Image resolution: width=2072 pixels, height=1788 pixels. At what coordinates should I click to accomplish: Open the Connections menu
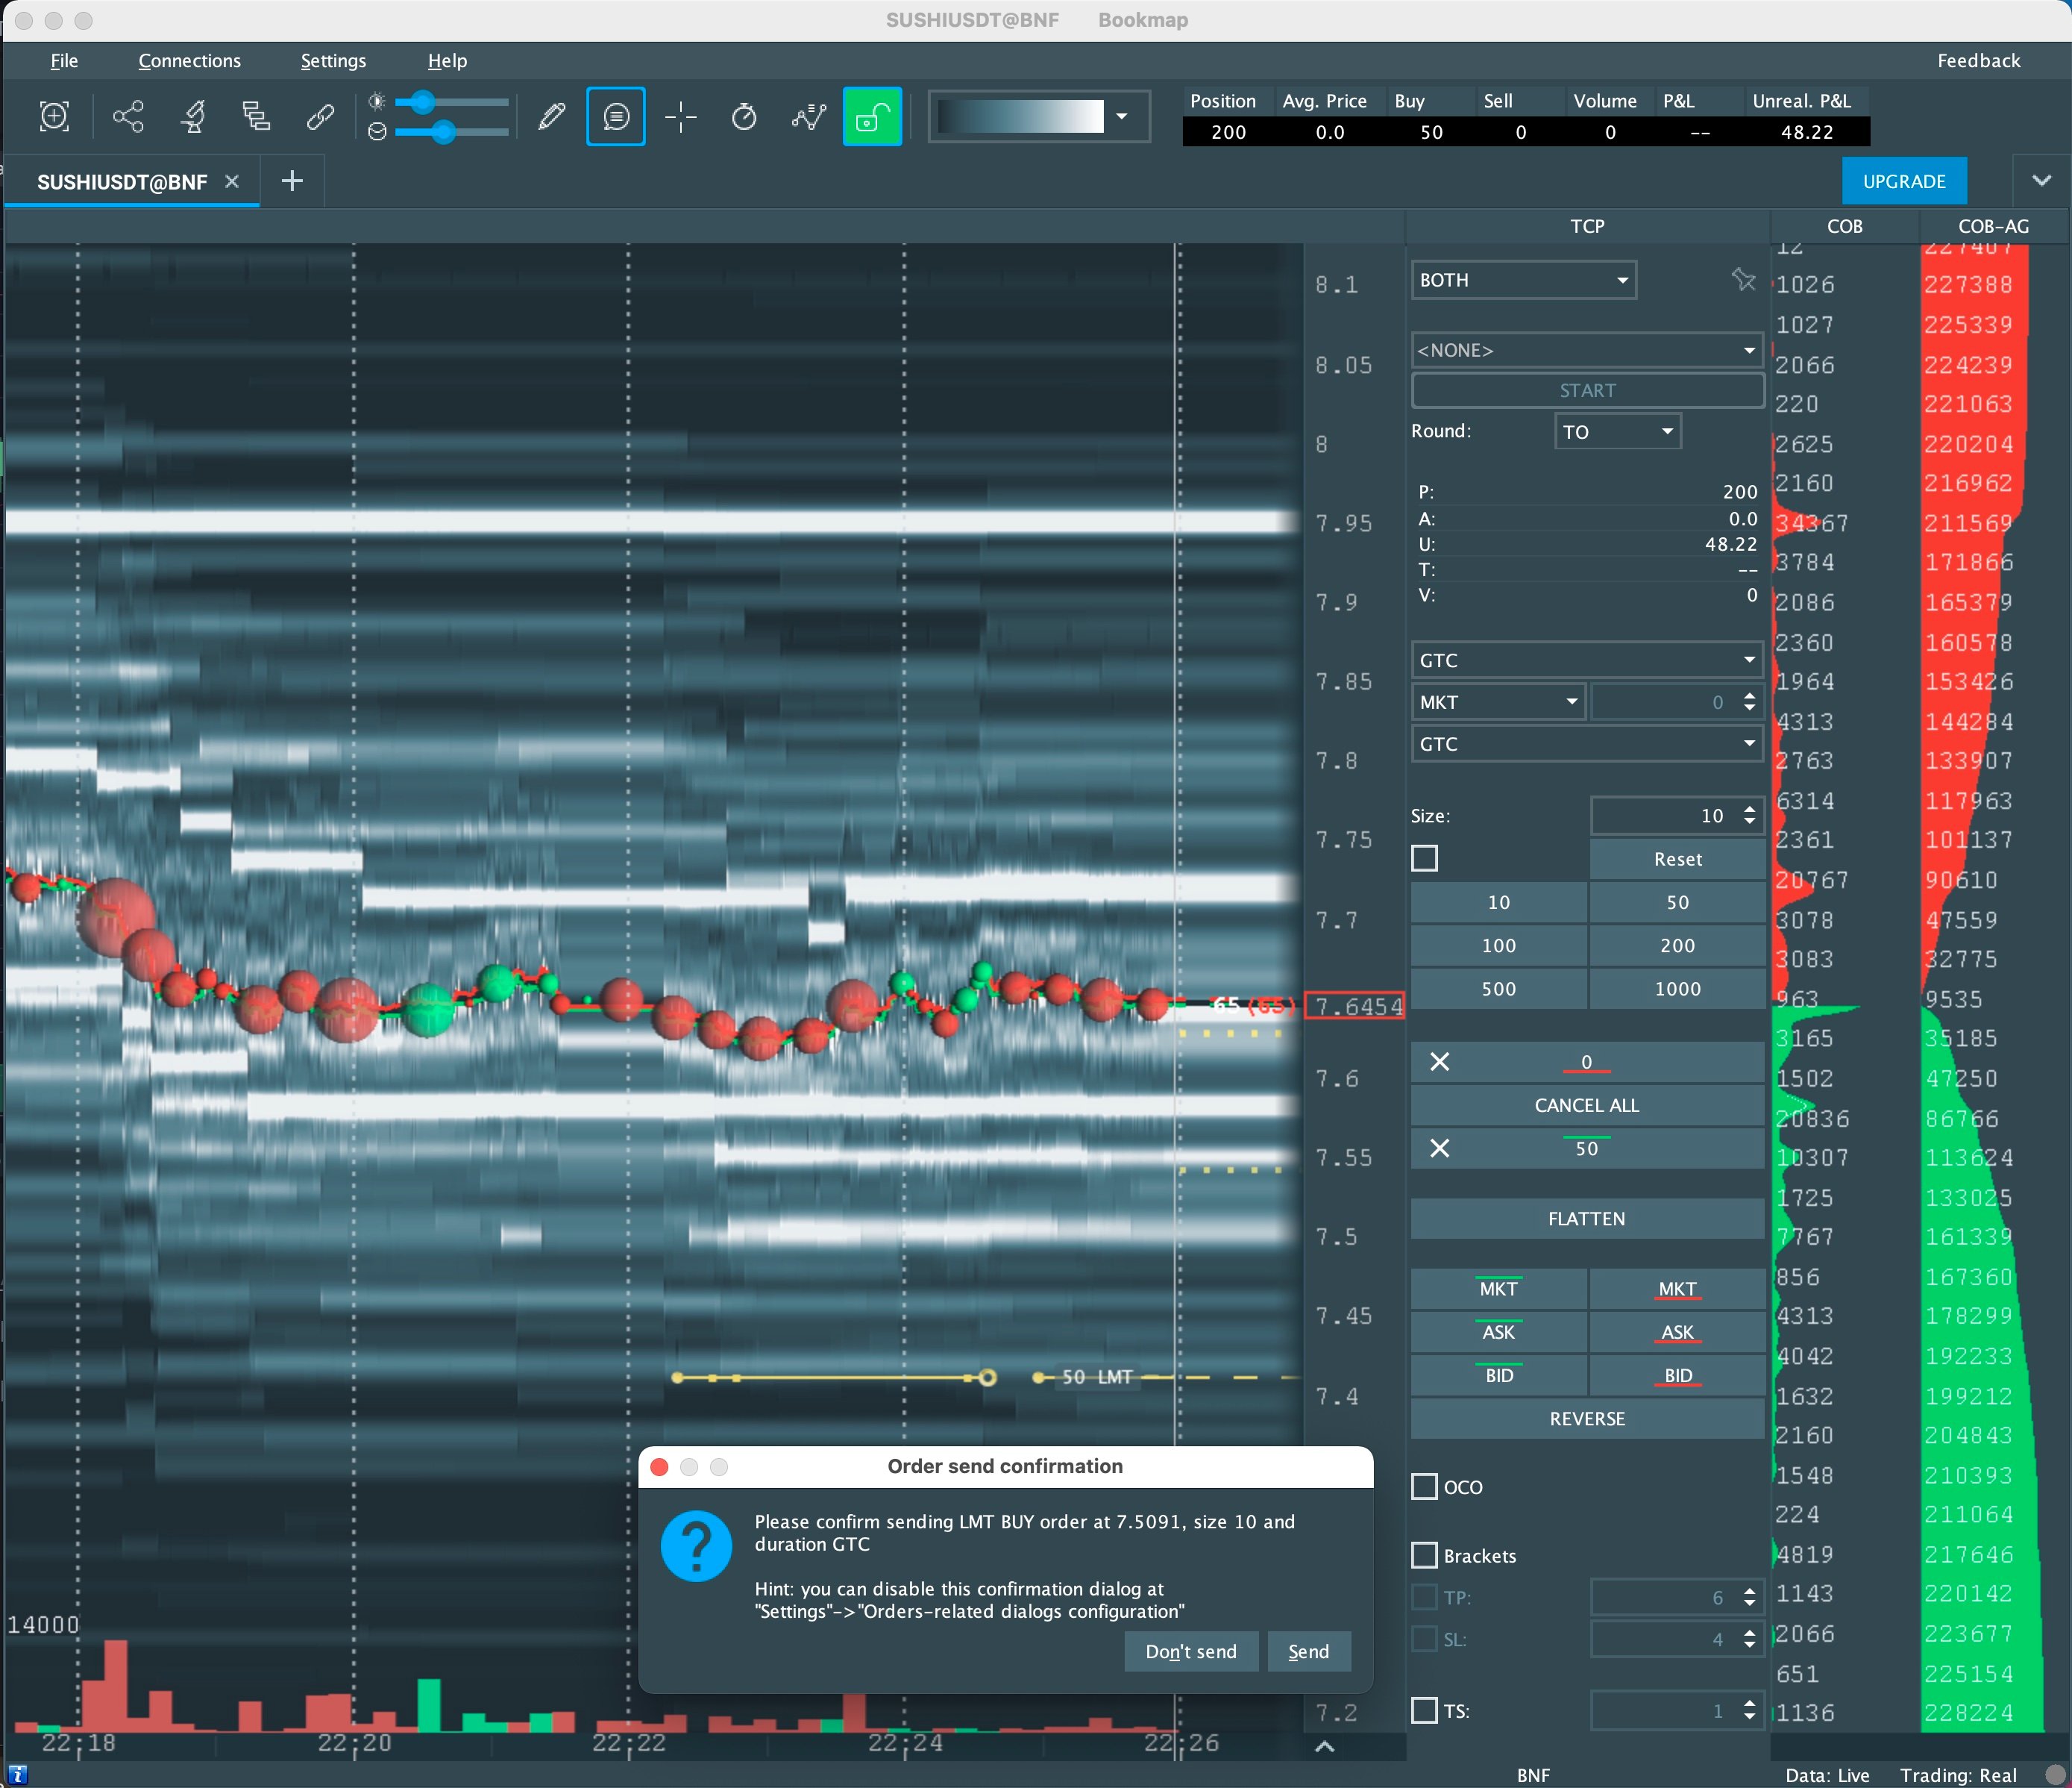pos(189,61)
